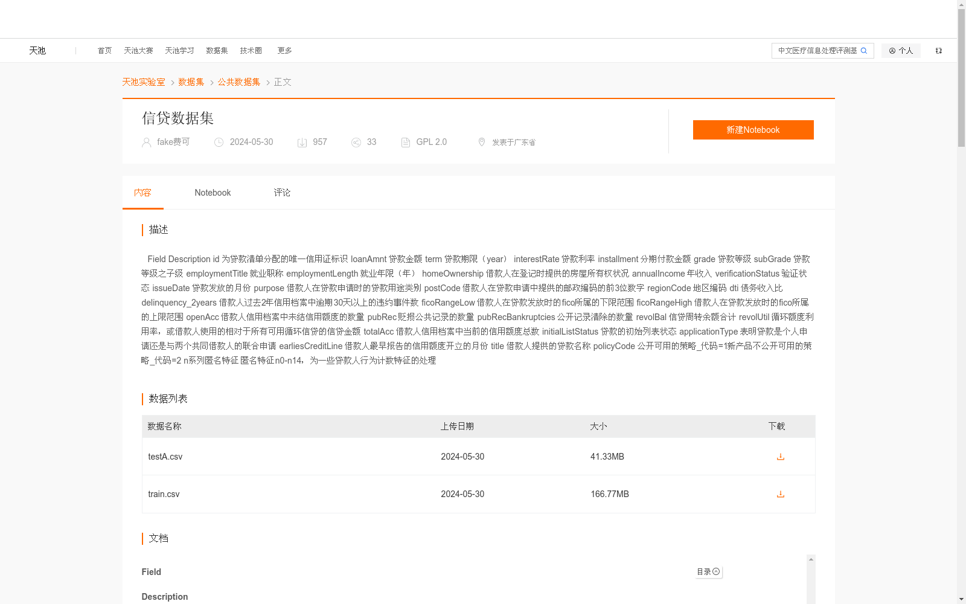This screenshot has height=604, width=966.
Task: Click the page vertical scrollbar thumb
Action: point(961,77)
